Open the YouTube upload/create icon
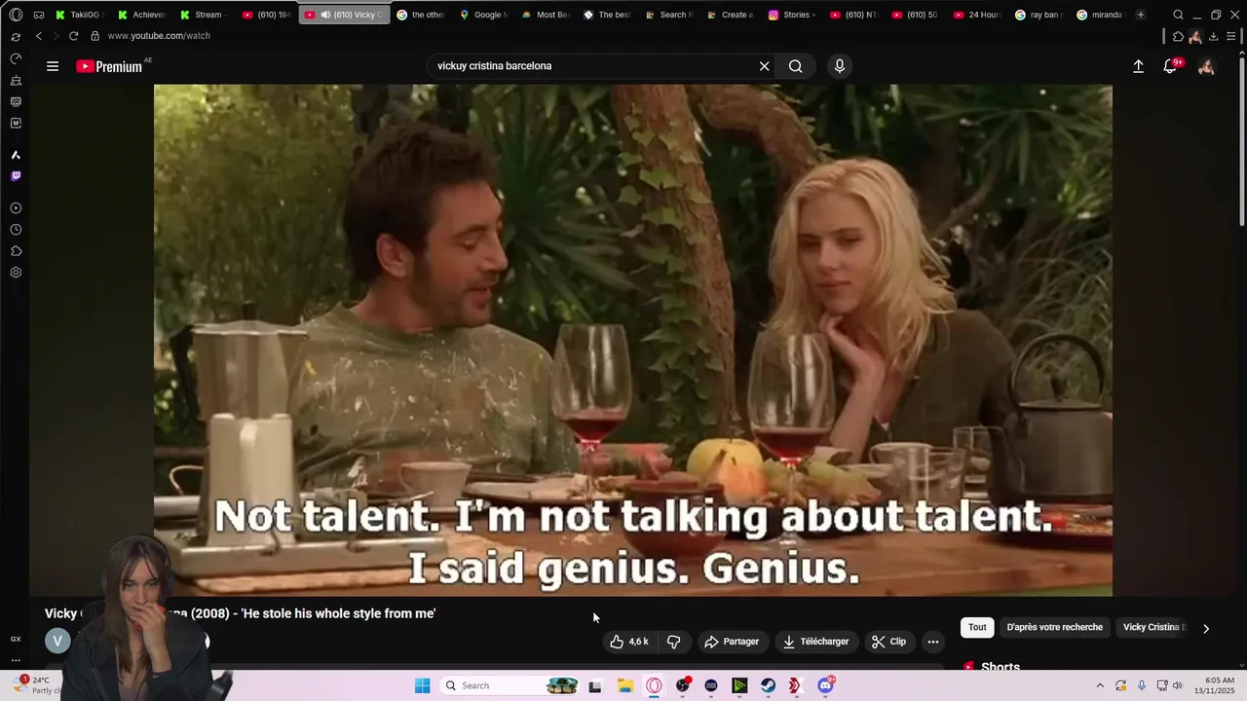This screenshot has height=701, width=1247. [x=1138, y=66]
